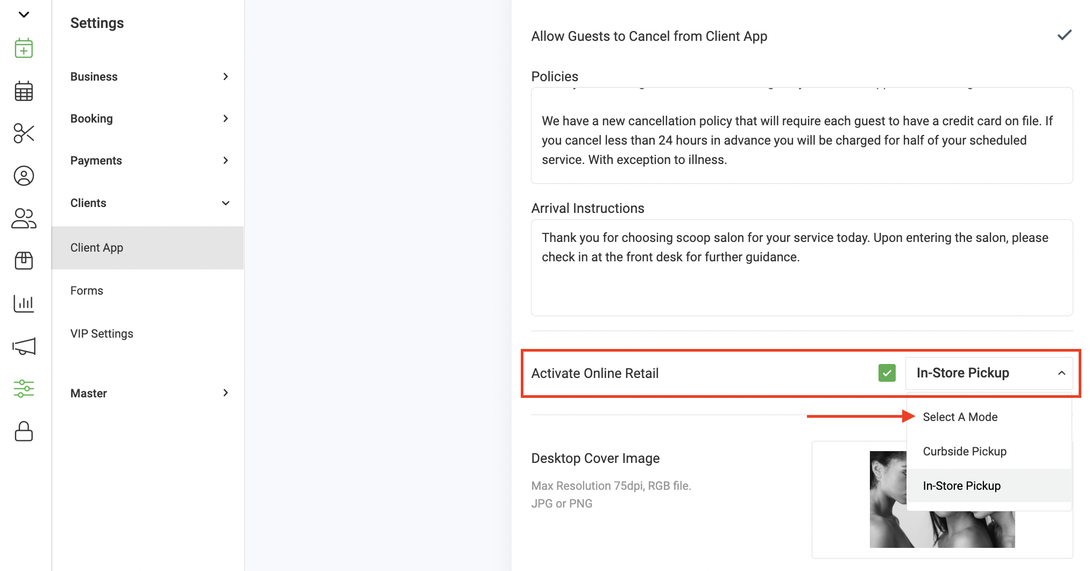The width and height of the screenshot is (1091, 571).
Task: Open the megaphone marketing icon
Action: [24, 346]
